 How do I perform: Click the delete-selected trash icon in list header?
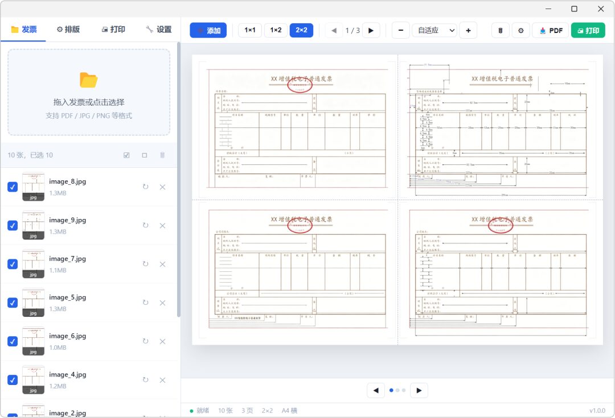(162, 155)
